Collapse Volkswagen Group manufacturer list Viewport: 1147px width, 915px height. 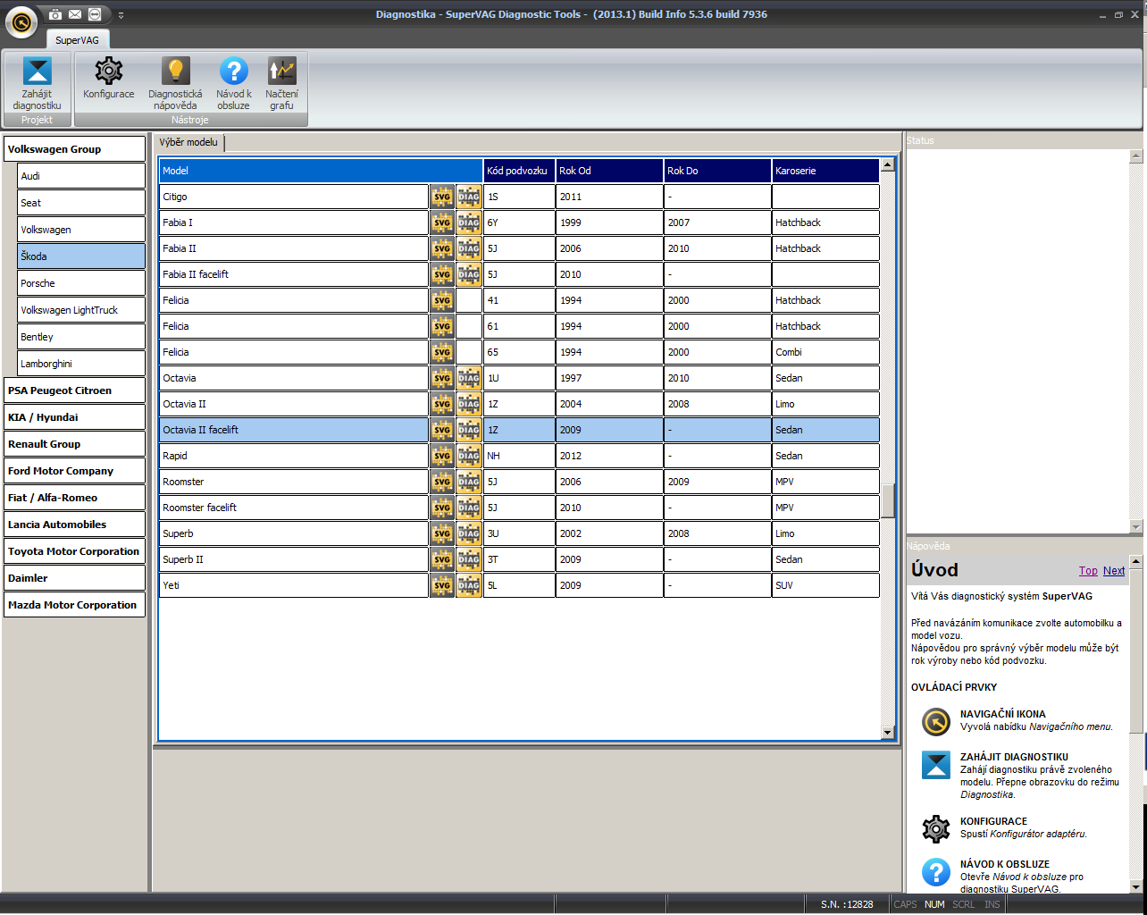[x=74, y=149]
